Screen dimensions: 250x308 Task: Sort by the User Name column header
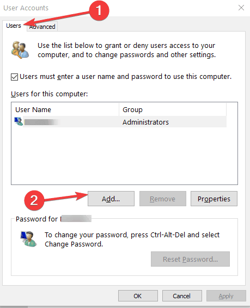(65, 109)
